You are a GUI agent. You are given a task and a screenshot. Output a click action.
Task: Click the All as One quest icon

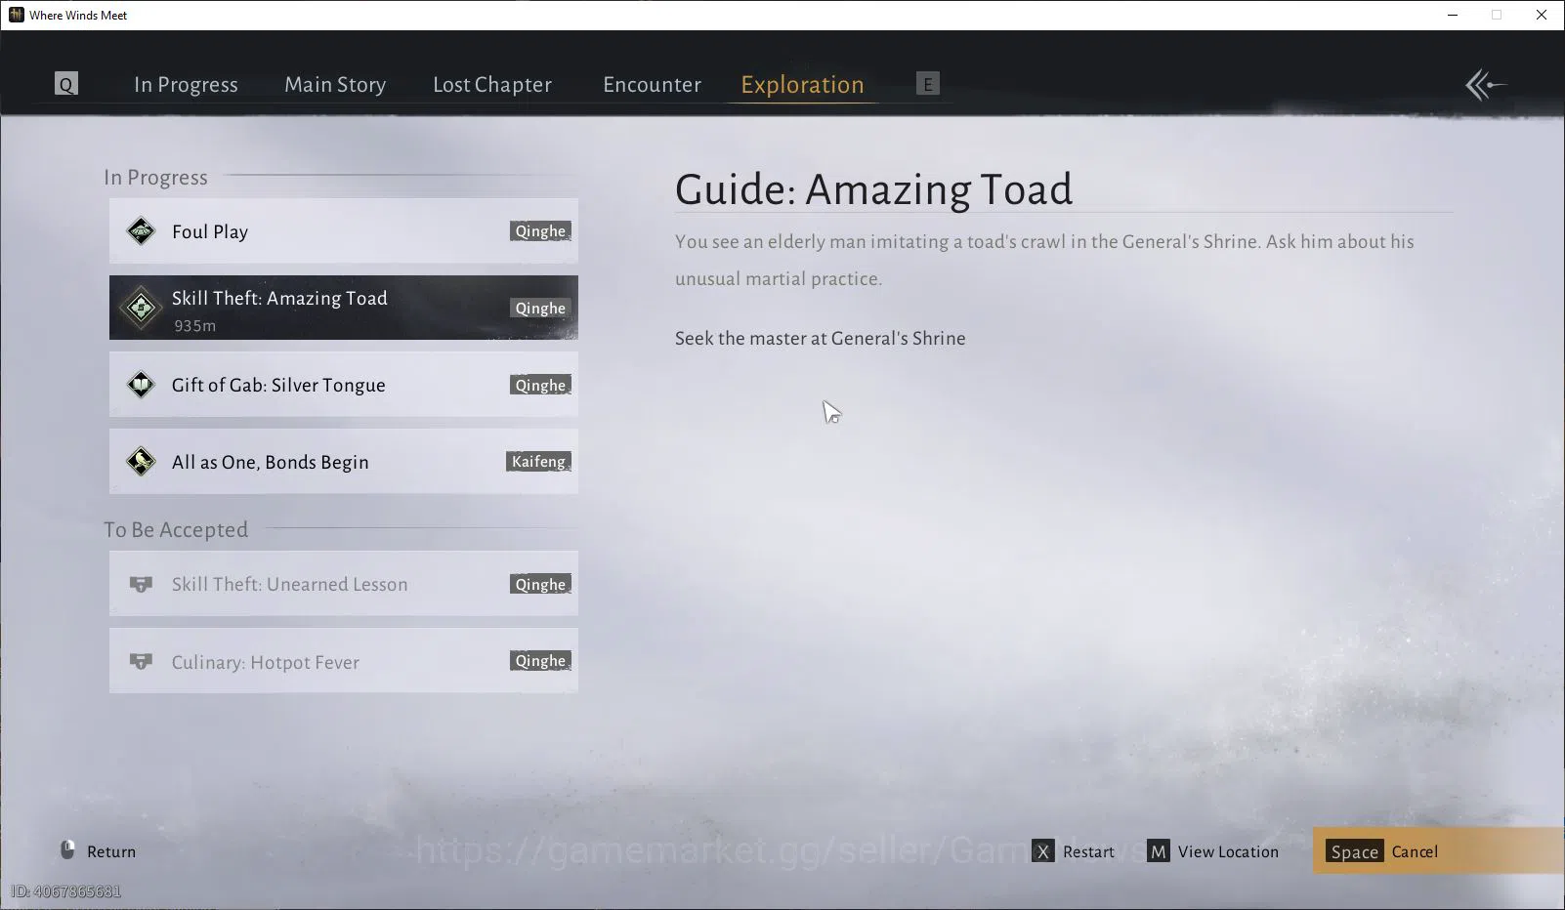coord(141,462)
